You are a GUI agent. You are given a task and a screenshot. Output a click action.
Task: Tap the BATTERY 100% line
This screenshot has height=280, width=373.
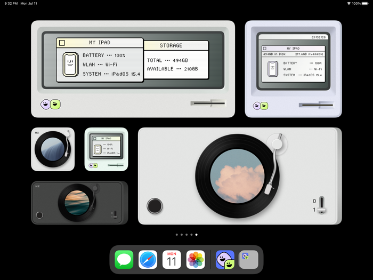pos(104,55)
